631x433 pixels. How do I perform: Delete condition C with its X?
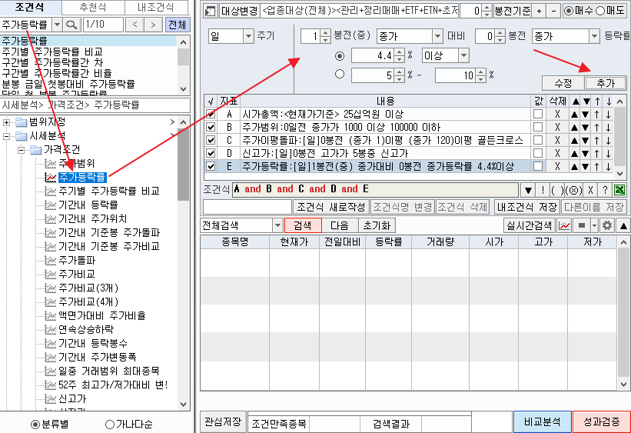[x=557, y=140]
